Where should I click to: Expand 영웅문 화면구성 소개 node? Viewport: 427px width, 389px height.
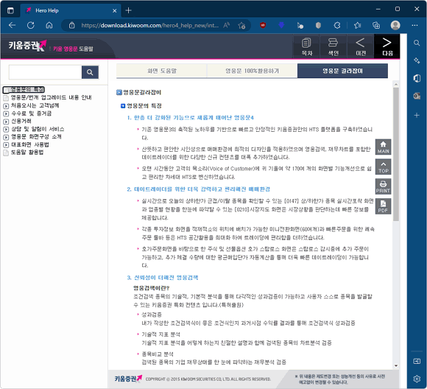click(6, 137)
